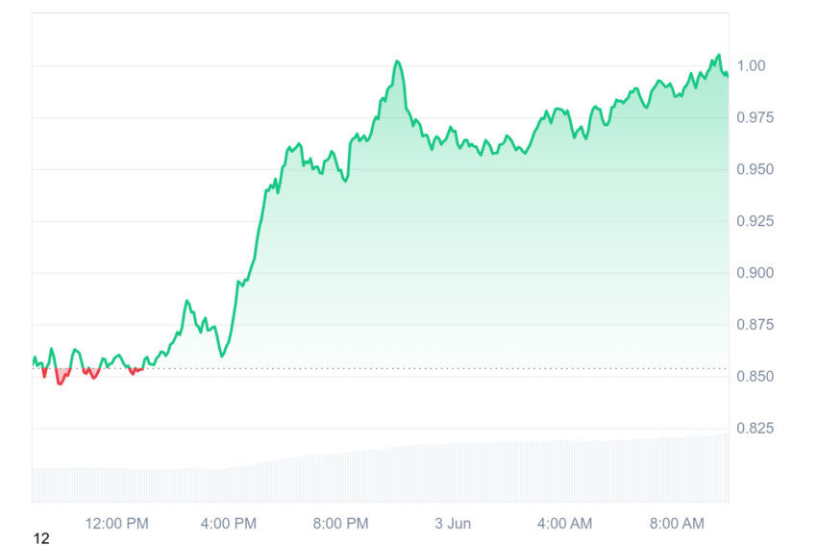Click the gray volume bars under 3 Jun
Screen dimensions: 817x545
pos(453,473)
